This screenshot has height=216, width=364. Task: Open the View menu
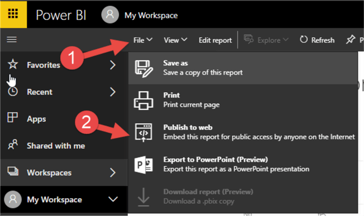point(175,40)
